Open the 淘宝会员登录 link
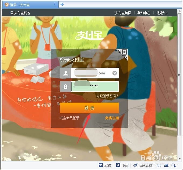 point(69,118)
